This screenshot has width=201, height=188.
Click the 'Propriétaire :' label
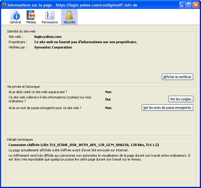[x=18, y=42]
